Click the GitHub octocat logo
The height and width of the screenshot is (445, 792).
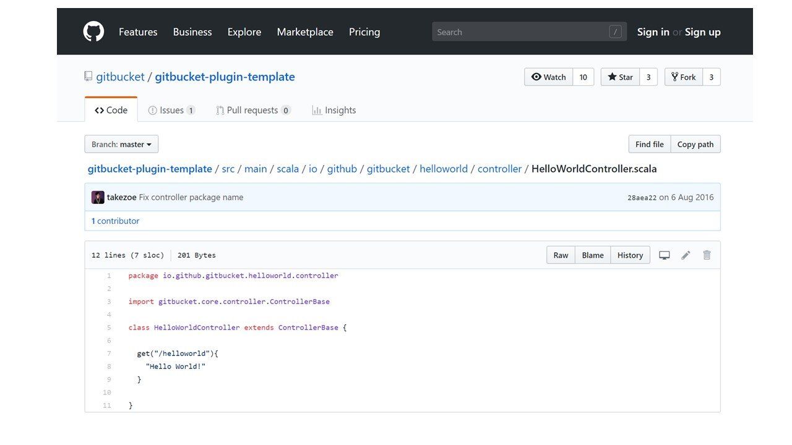[x=93, y=32]
